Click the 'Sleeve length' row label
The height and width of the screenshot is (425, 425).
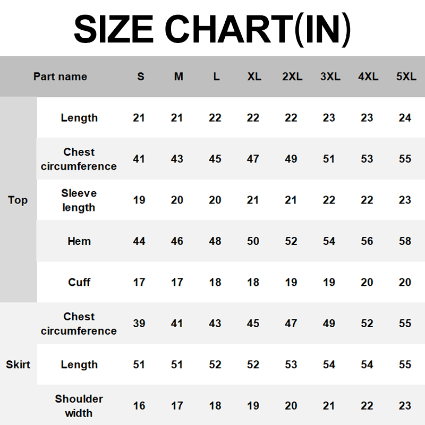(79, 200)
